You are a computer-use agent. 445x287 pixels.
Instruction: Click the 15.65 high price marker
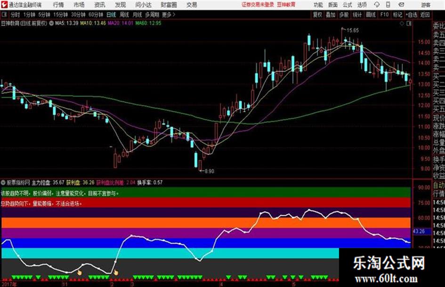pyautogui.click(x=353, y=31)
